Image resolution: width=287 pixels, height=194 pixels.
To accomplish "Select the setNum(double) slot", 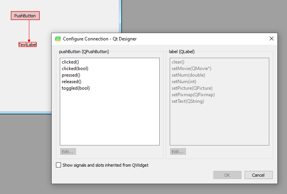I will click(x=188, y=75).
